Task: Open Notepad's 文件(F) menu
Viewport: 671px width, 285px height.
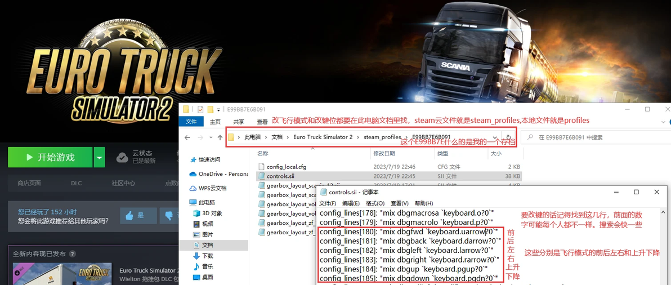Action: click(328, 203)
